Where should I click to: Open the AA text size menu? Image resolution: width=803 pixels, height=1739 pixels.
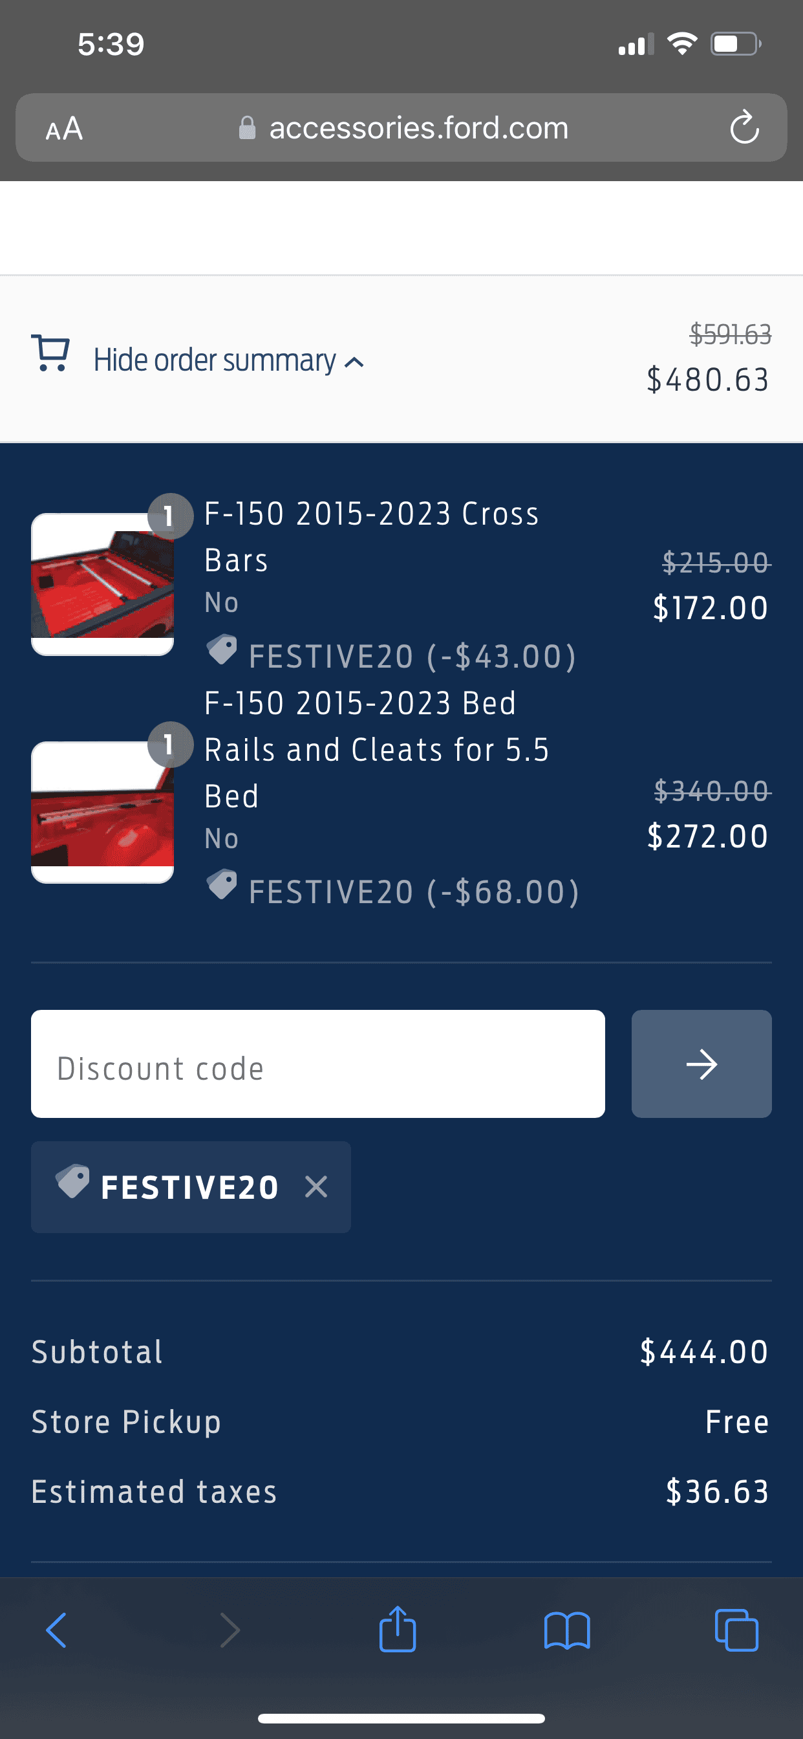pos(64,128)
